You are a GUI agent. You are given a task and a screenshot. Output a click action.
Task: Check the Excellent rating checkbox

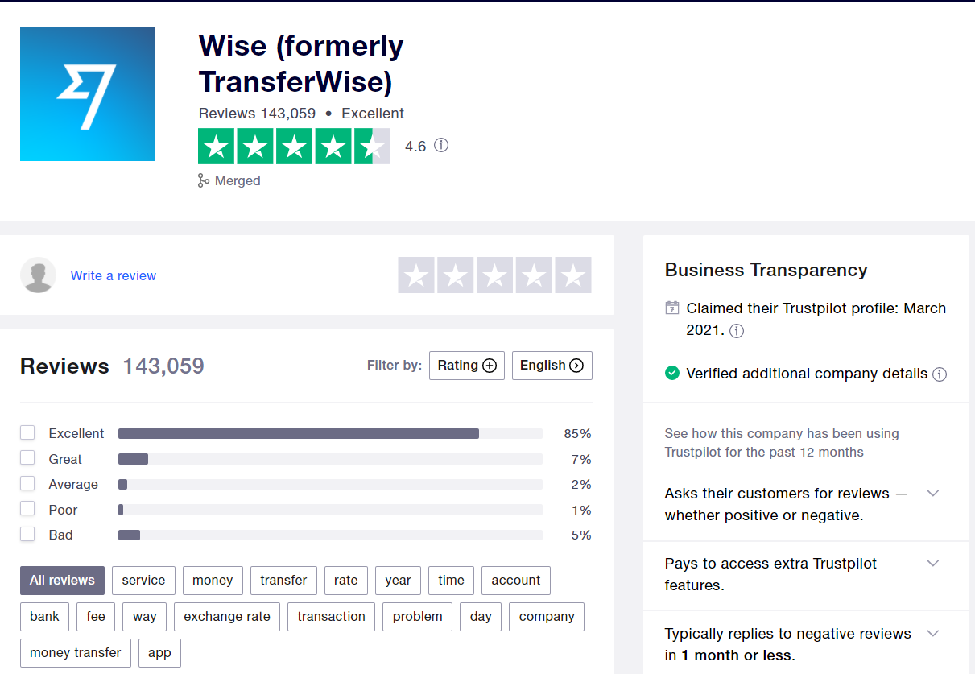coord(28,433)
